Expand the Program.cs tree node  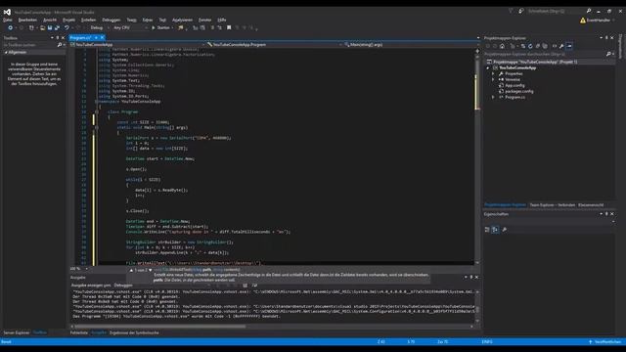click(x=493, y=97)
